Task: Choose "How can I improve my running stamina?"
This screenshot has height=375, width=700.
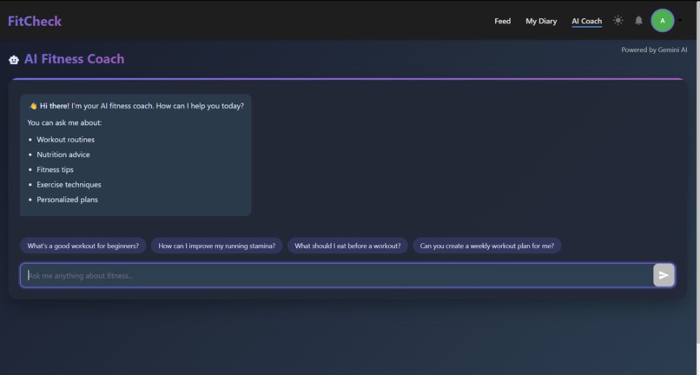Action: pos(217,246)
